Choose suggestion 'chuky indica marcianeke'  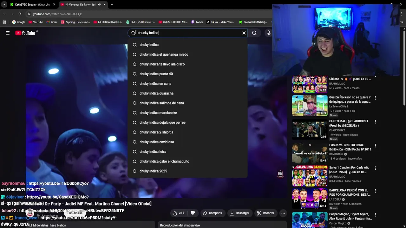click(x=187, y=113)
